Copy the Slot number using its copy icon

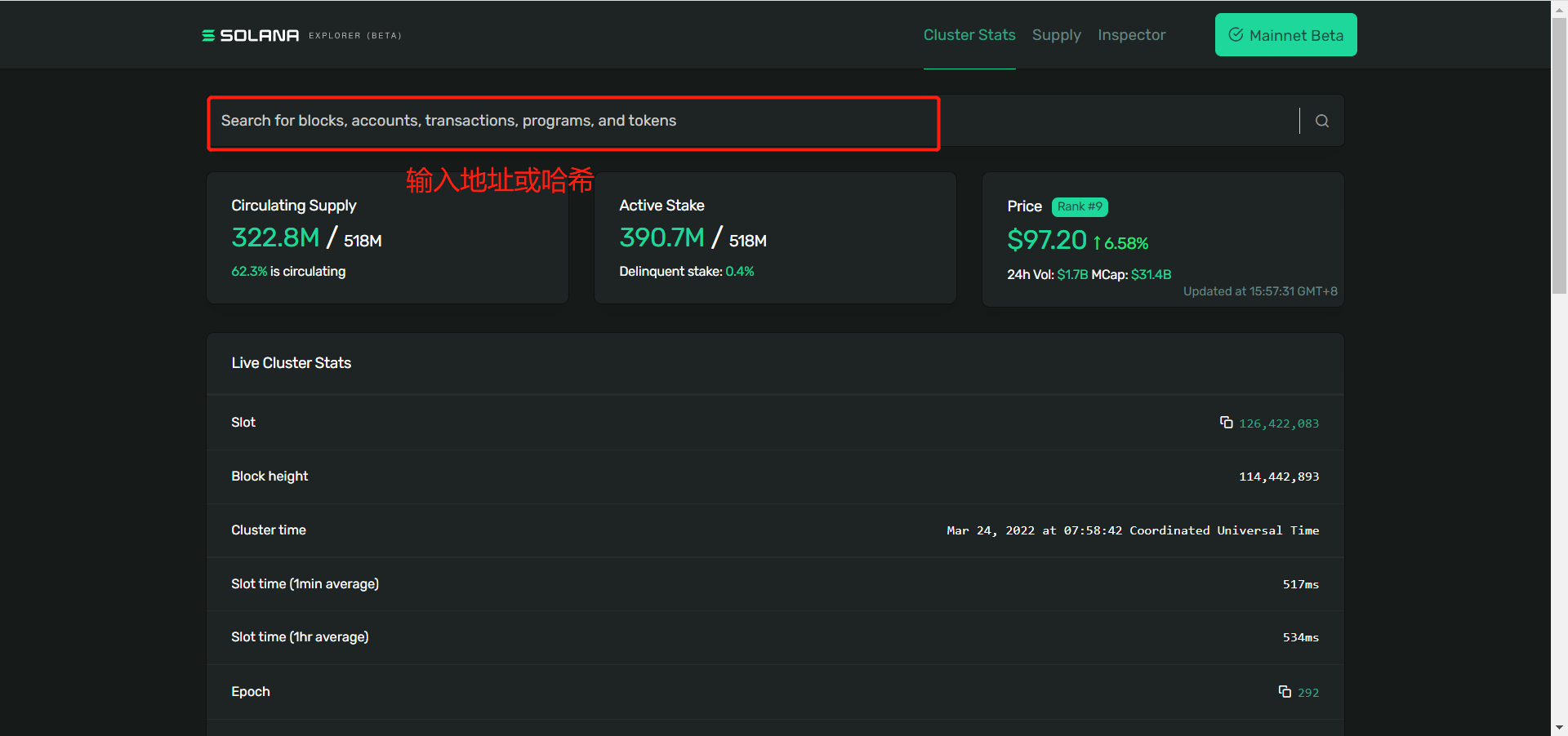pos(1226,422)
